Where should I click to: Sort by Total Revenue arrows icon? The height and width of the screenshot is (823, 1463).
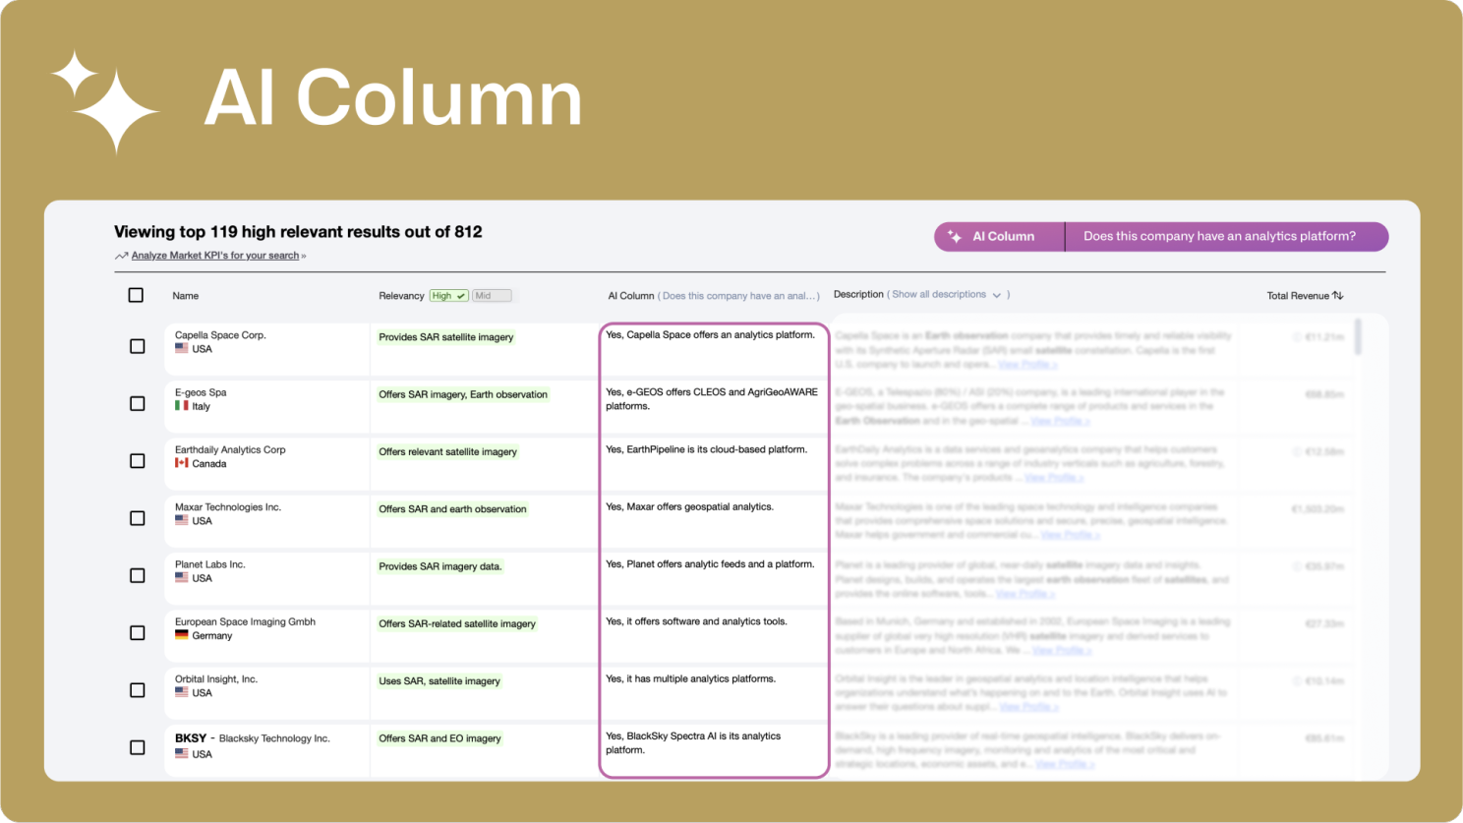pos(1338,295)
